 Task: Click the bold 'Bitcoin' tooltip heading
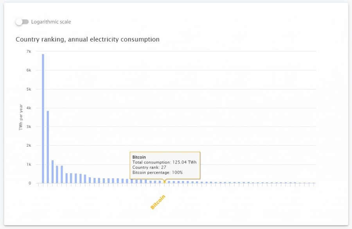139,157
